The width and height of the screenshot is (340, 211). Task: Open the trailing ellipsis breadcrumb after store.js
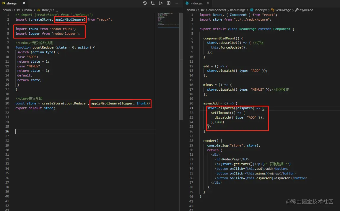[57, 10]
